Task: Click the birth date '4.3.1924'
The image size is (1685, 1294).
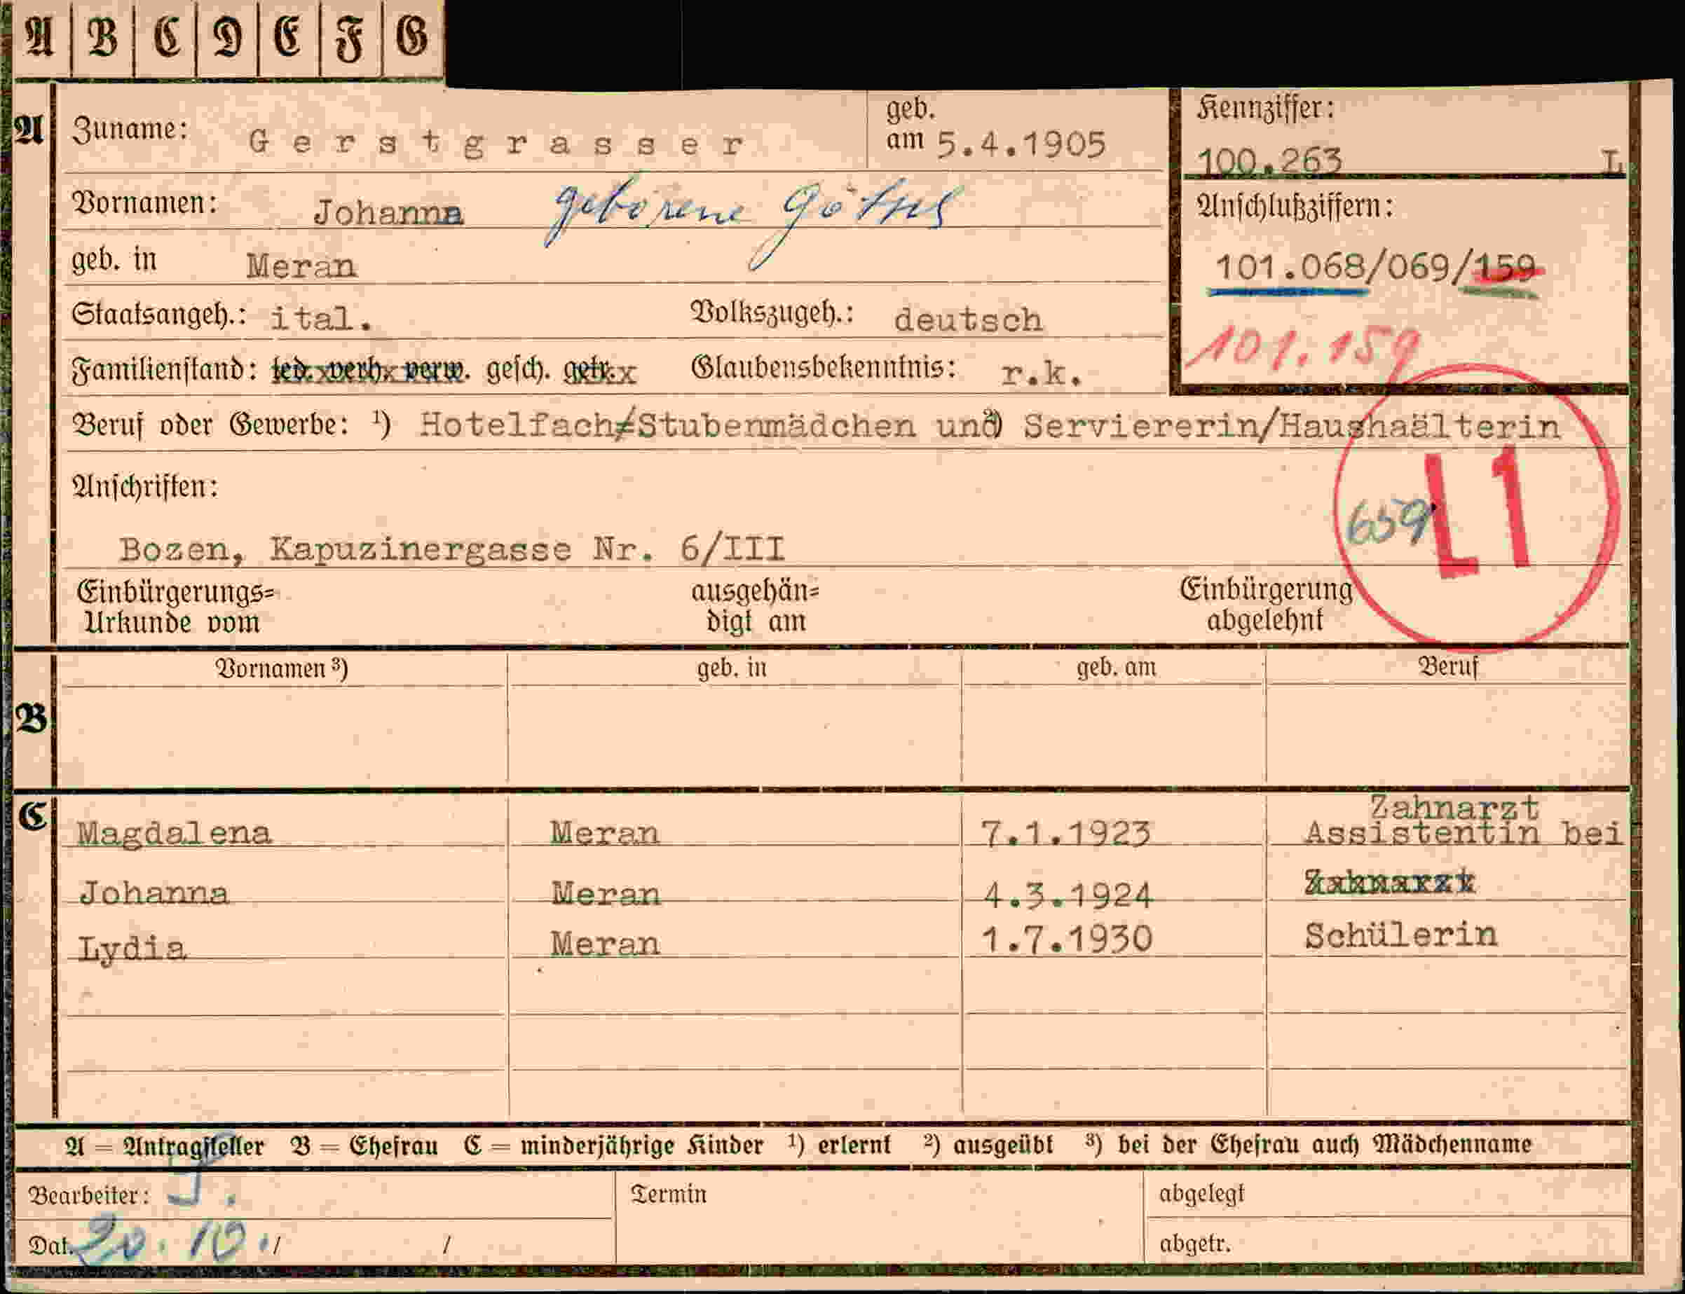Action: coord(1069,896)
